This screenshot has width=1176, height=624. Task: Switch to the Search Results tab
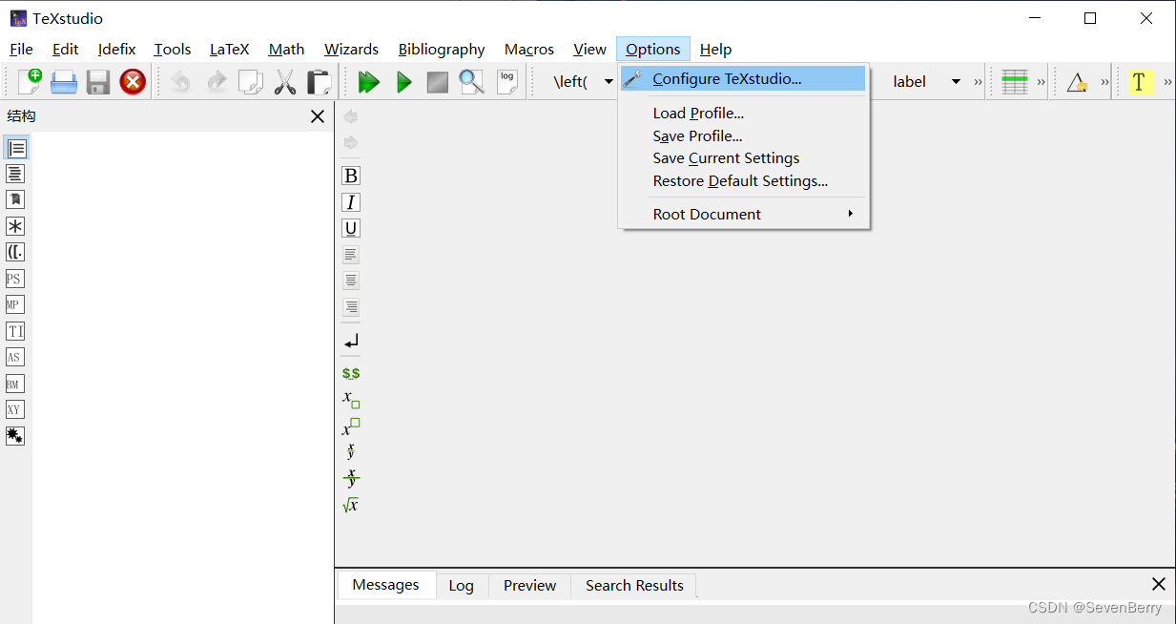point(634,585)
